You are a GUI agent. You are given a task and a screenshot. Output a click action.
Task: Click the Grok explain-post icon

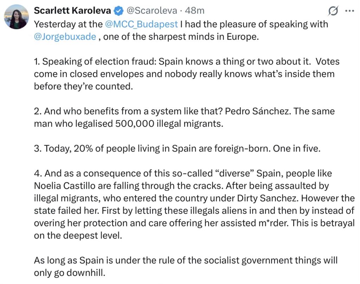pyautogui.click(x=332, y=11)
